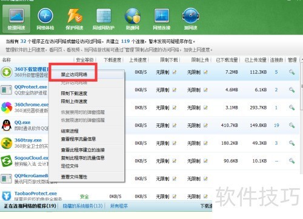Sort by 上传速度 column header
This screenshot has width=303, height=219.
pyautogui.click(x=138, y=60)
